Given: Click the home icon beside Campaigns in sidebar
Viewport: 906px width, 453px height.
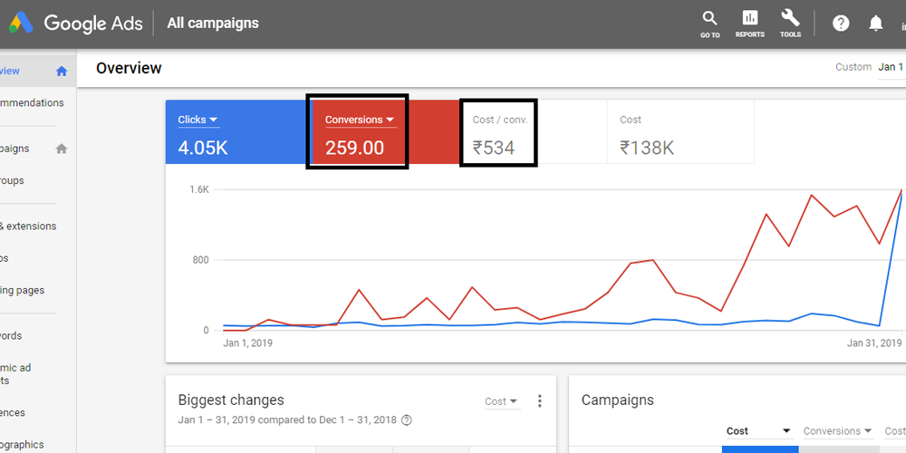Looking at the screenshot, I should pos(62,149).
